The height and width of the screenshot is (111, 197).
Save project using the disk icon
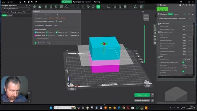coord(25,2)
